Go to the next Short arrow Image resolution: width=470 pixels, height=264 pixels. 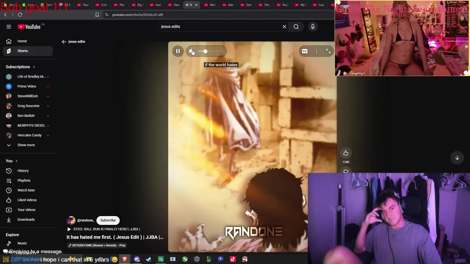pos(457,158)
